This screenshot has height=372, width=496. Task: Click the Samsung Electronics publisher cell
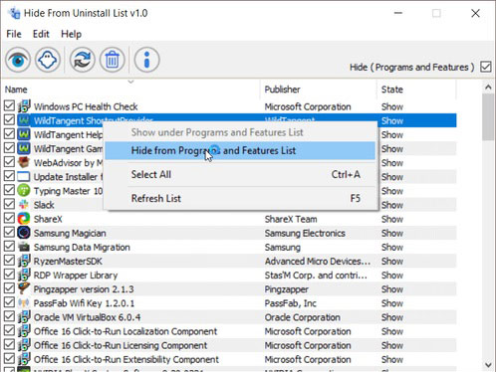[x=305, y=233]
